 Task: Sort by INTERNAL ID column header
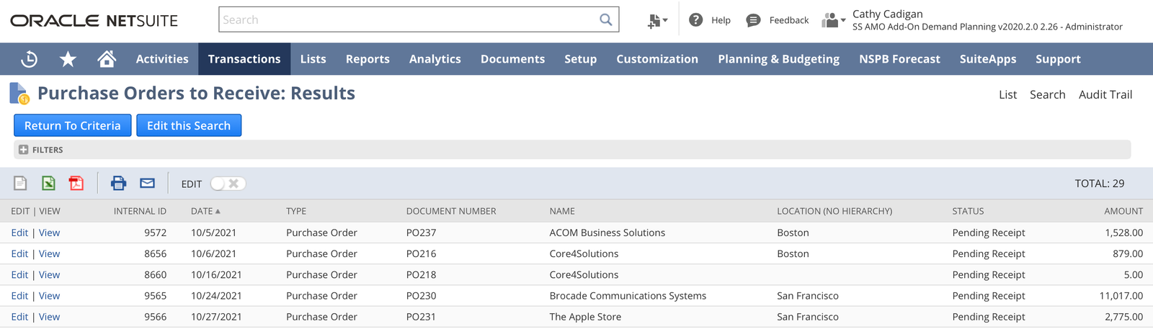pos(140,211)
